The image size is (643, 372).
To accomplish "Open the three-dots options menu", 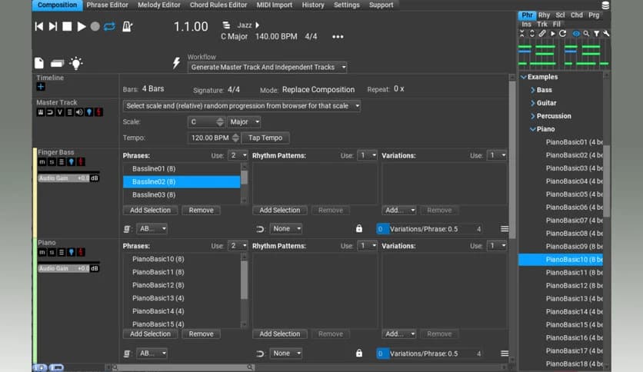I will [338, 37].
